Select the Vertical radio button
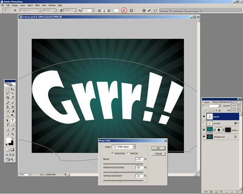Viewport: 243px width, 194px height. (128, 153)
